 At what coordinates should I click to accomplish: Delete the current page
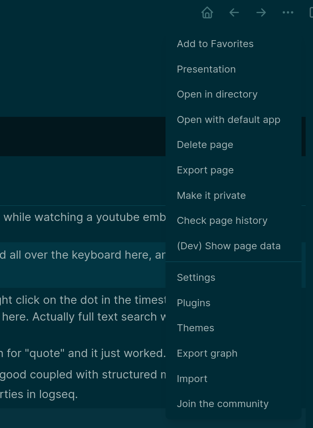pyautogui.click(x=205, y=145)
